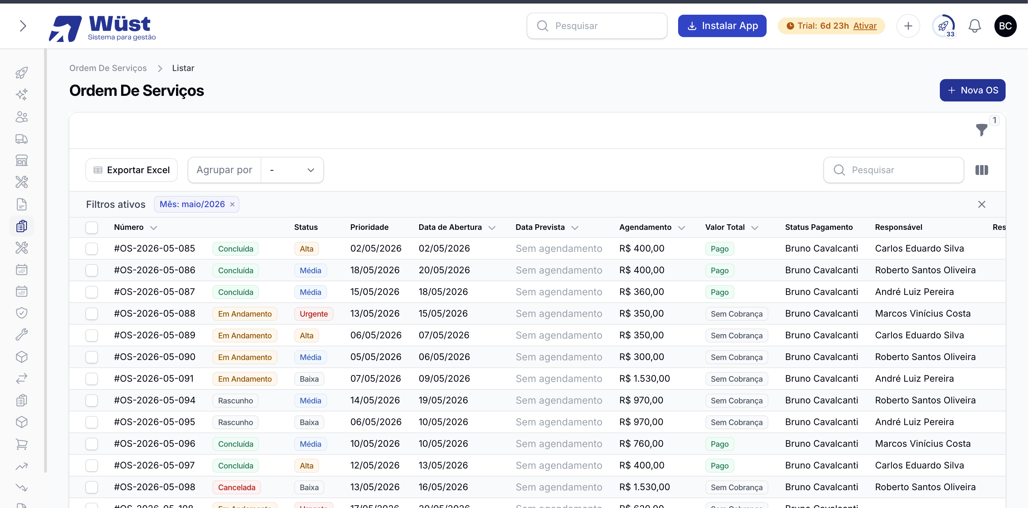Expand the sidebar with the chevron arrow
Screen dimensions: 1028x508
[x=23, y=26]
